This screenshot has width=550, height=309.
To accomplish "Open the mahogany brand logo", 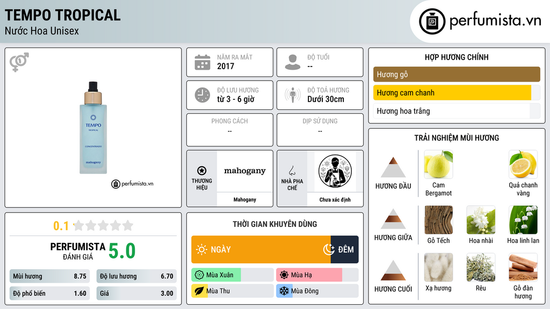I will [x=245, y=171].
